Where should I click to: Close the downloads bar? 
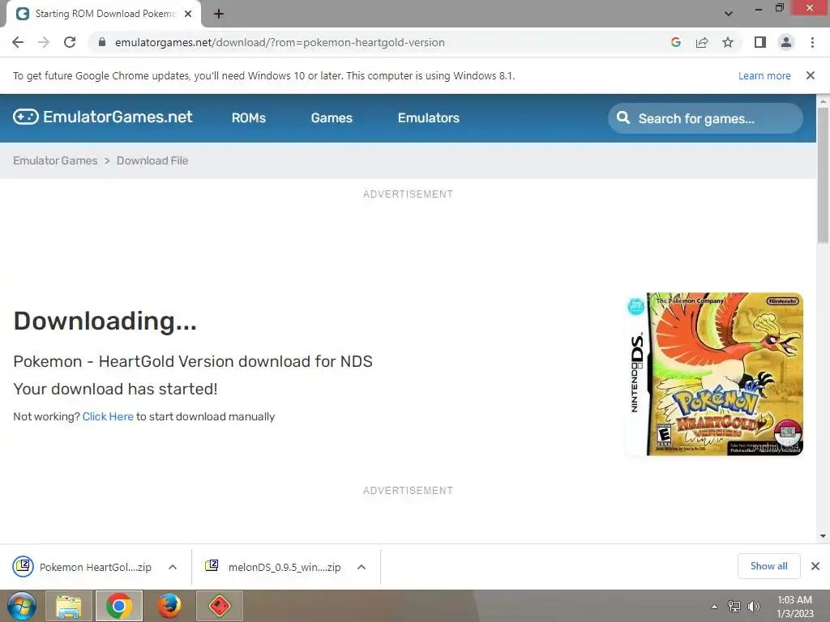[815, 566]
